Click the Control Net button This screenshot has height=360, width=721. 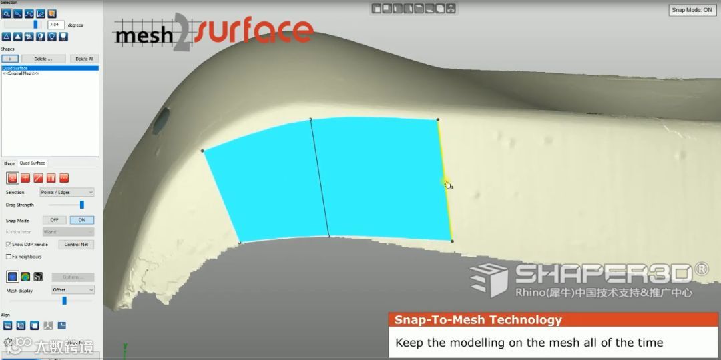(76, 244)
